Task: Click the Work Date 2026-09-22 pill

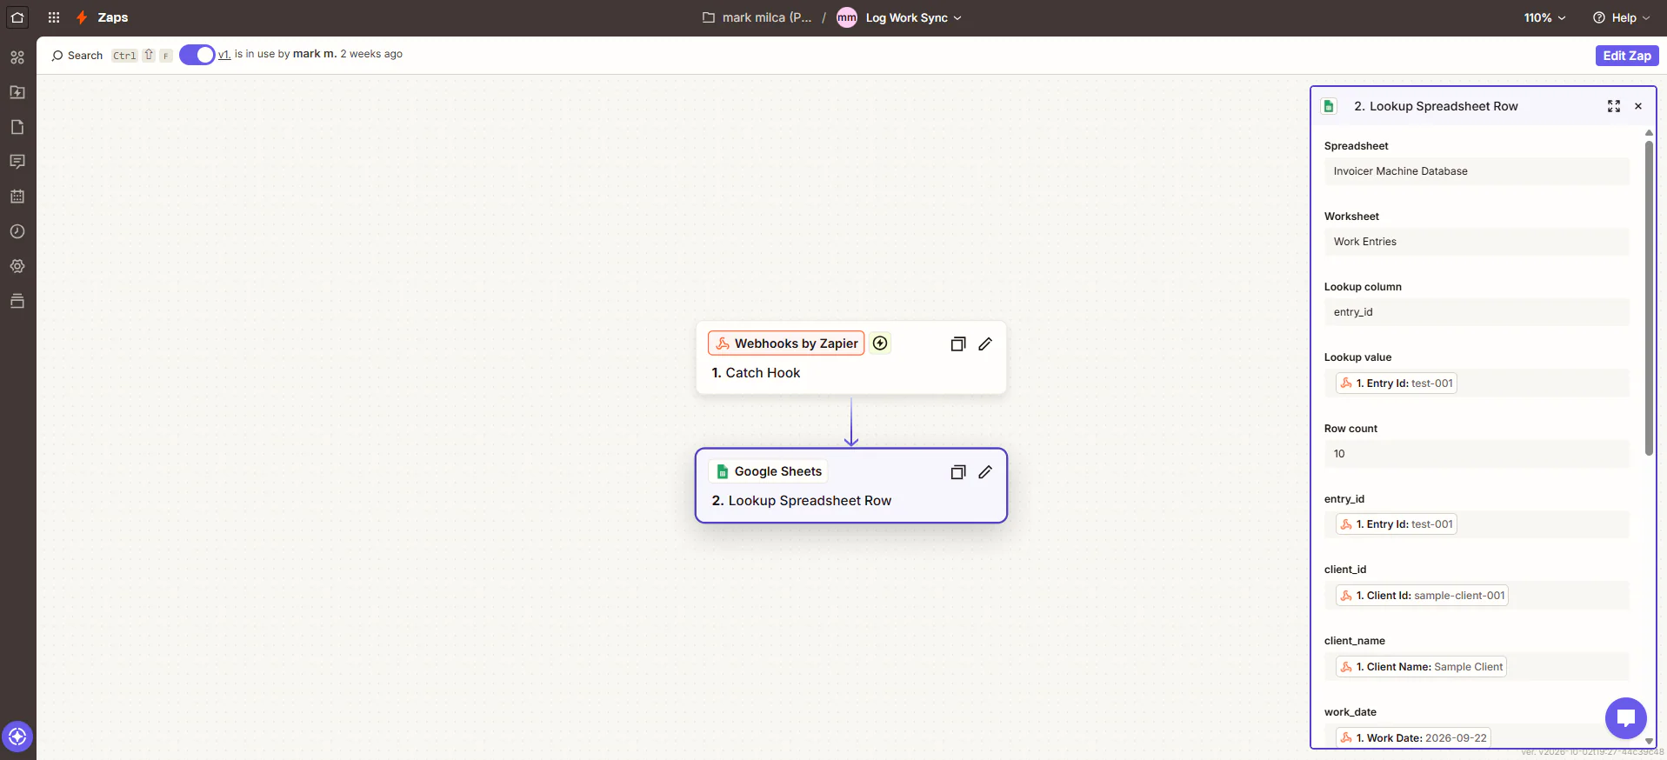Action: coord(1413,738)
